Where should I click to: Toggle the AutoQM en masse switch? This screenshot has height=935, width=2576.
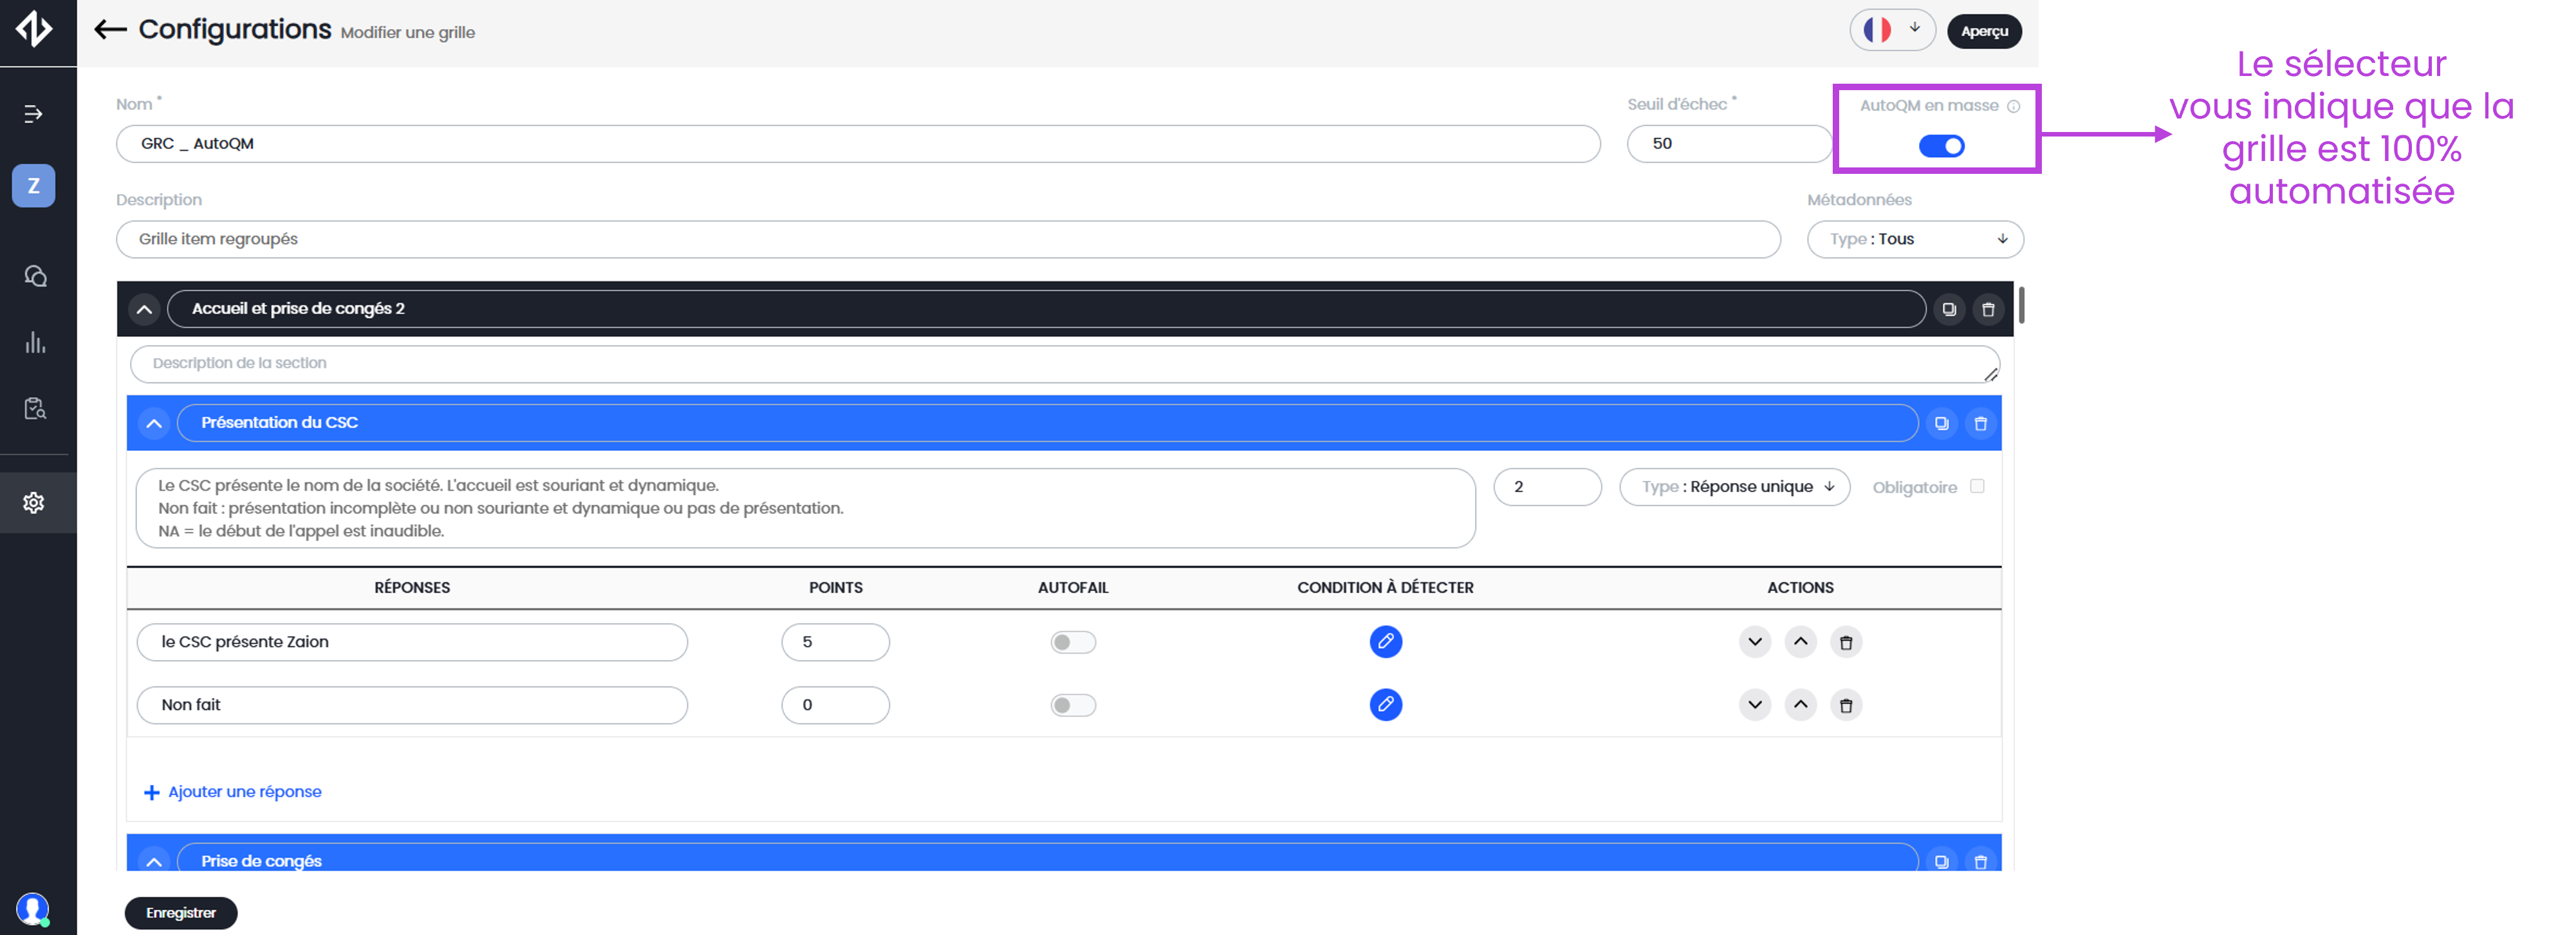(x=1941, y=146)
